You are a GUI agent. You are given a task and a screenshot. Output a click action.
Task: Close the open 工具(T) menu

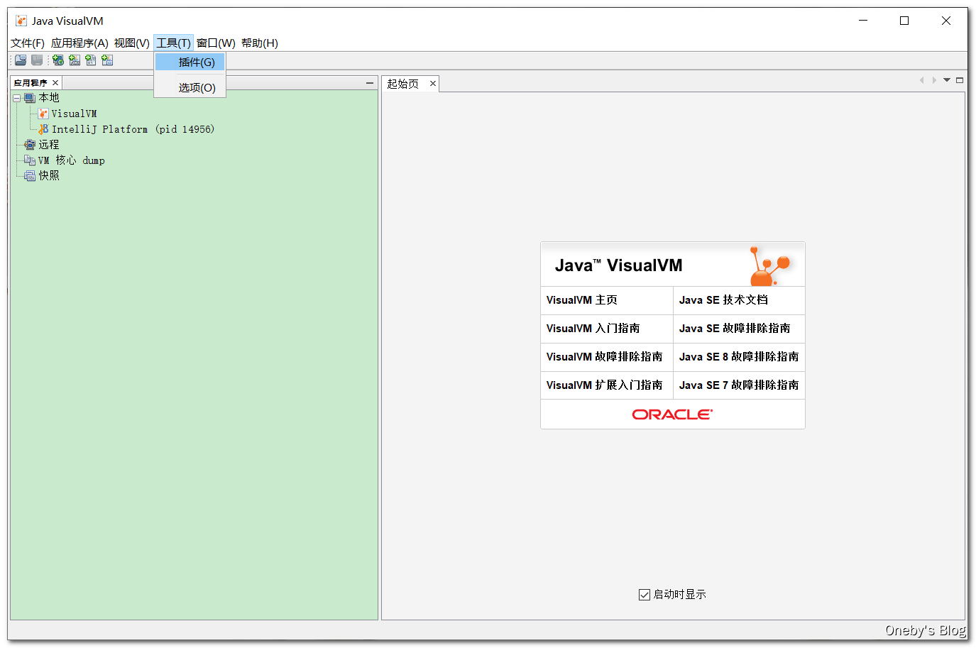coord(173,43)
